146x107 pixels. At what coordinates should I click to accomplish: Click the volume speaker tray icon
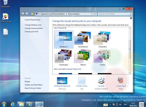(x=121, y=104)
